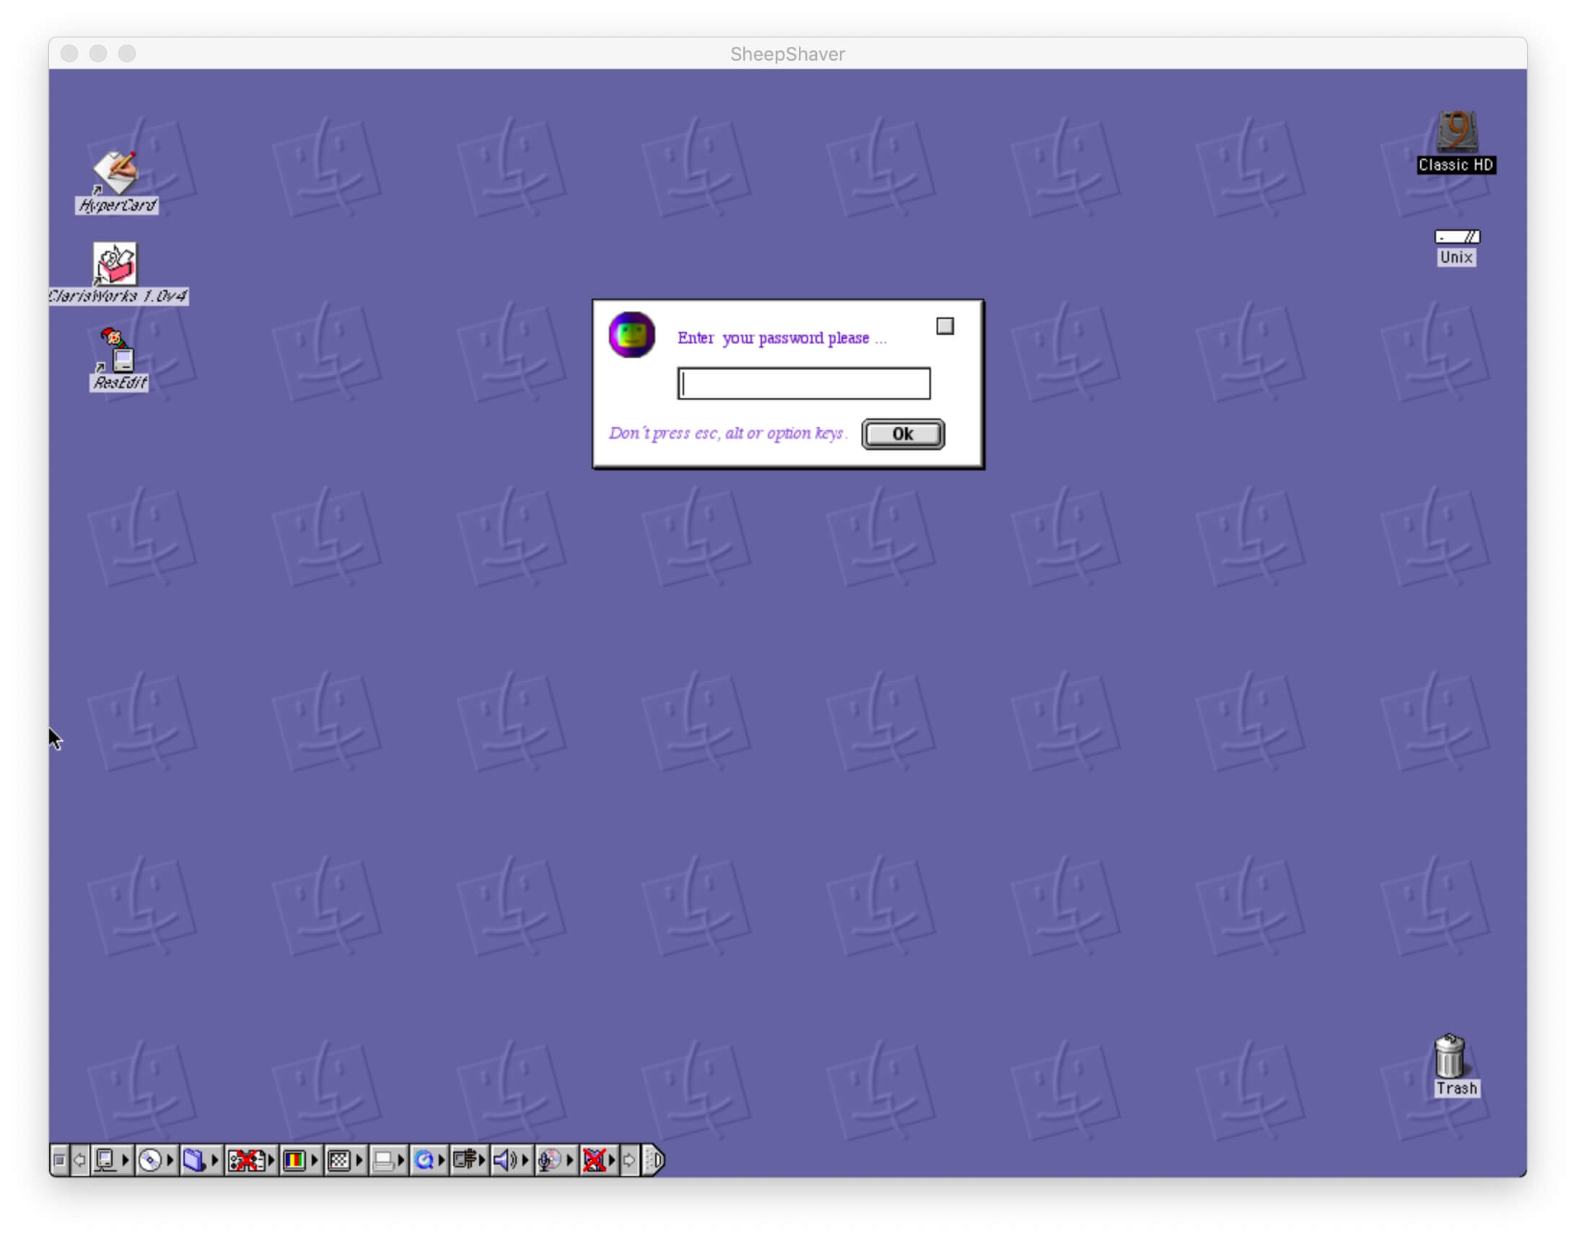Viewport: 1576px width, 1238px height.
Task: Open the monitor resolution strip module
Action: (338, 1160)
